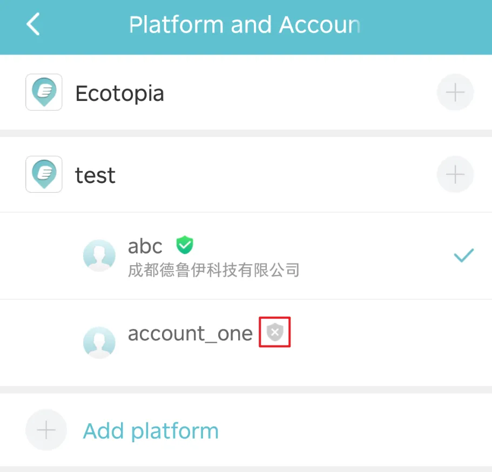Click the Ecotopia platform logo icon
Viewport: 492px width, 472px height.
click(44, 92)
